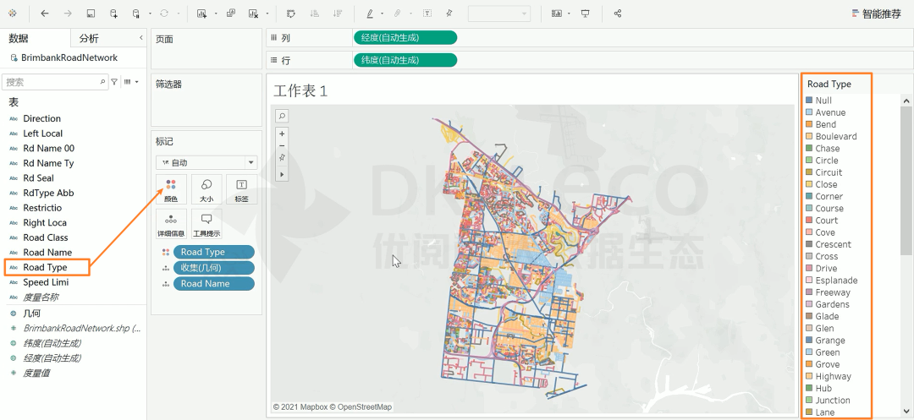Open the Color (颜色) marks card

(x=171, y=189)
